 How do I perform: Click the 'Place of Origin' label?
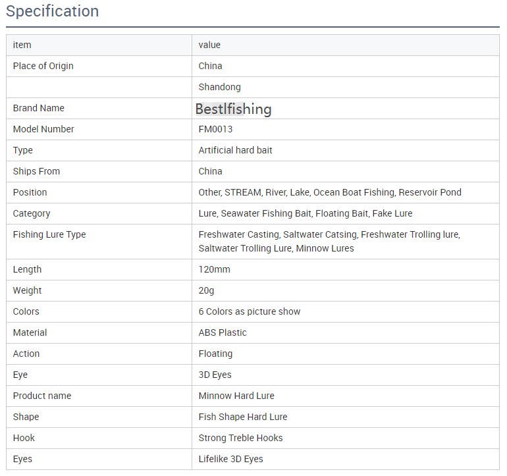pos(43,66)
